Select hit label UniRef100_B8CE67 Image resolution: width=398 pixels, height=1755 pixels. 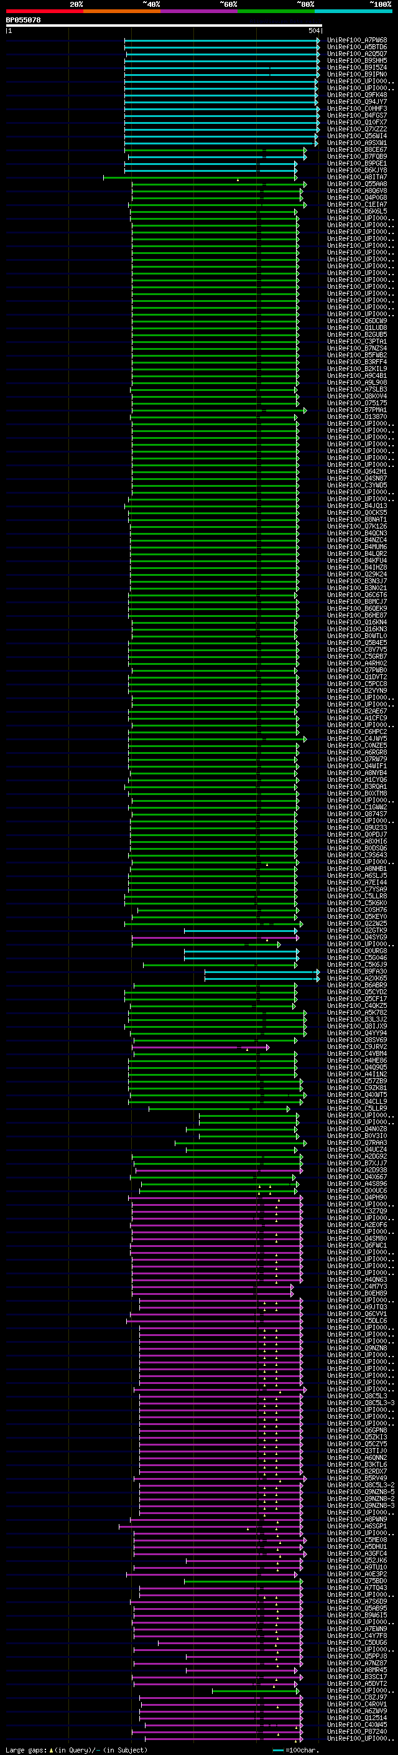point(357,150)
